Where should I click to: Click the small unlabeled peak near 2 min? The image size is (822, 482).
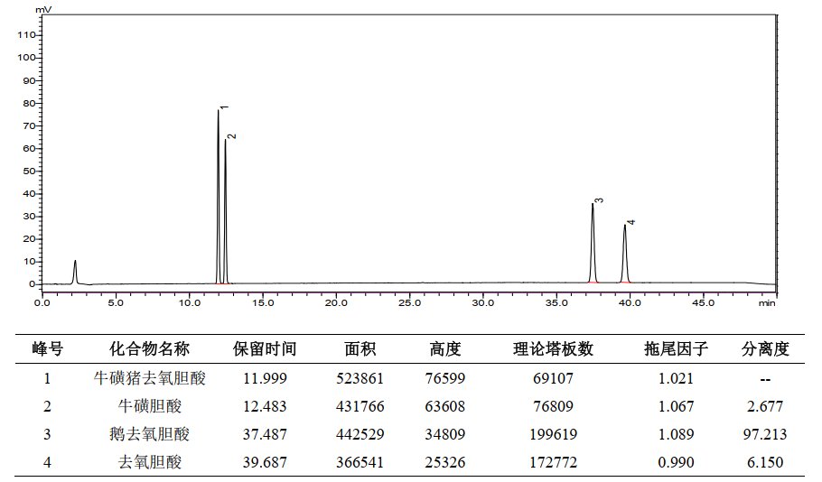coord(75,269)
